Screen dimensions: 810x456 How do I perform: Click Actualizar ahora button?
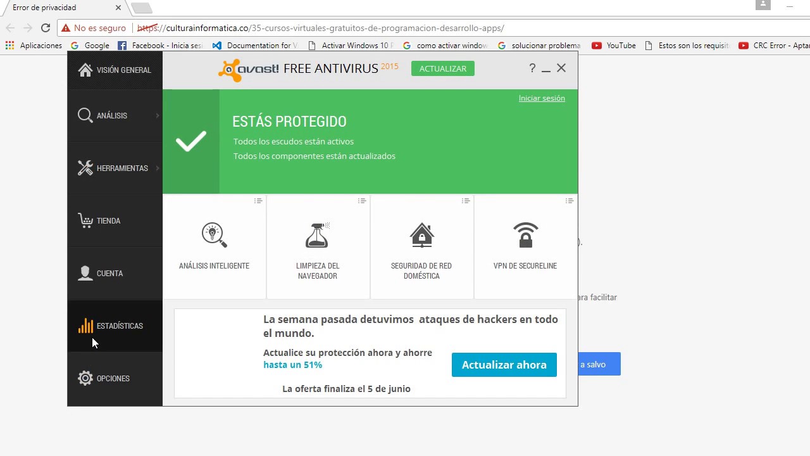pos(504,365)
